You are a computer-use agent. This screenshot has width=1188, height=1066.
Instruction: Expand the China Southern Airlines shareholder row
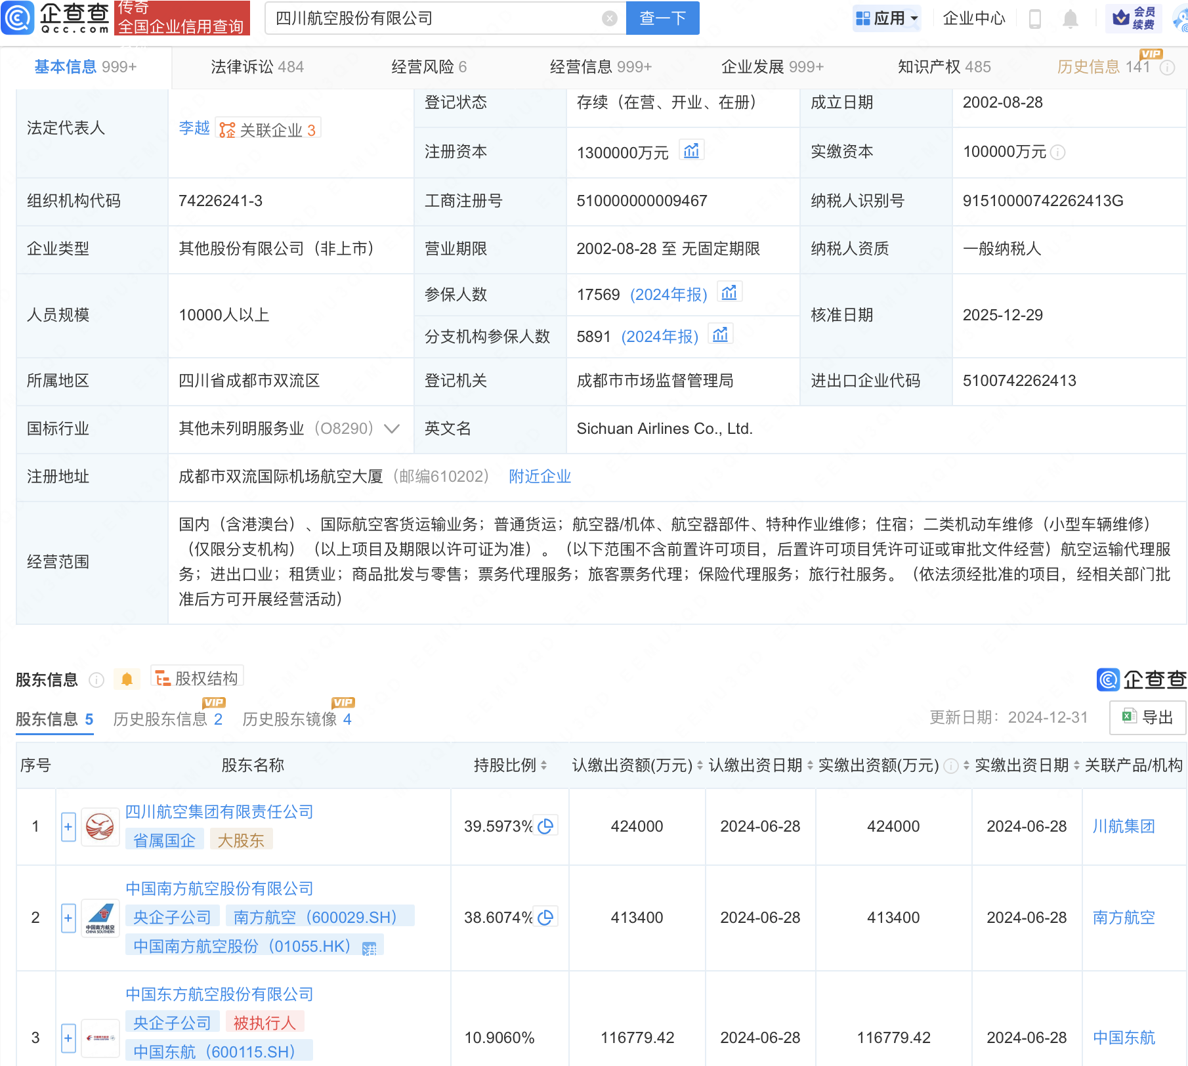68,918
